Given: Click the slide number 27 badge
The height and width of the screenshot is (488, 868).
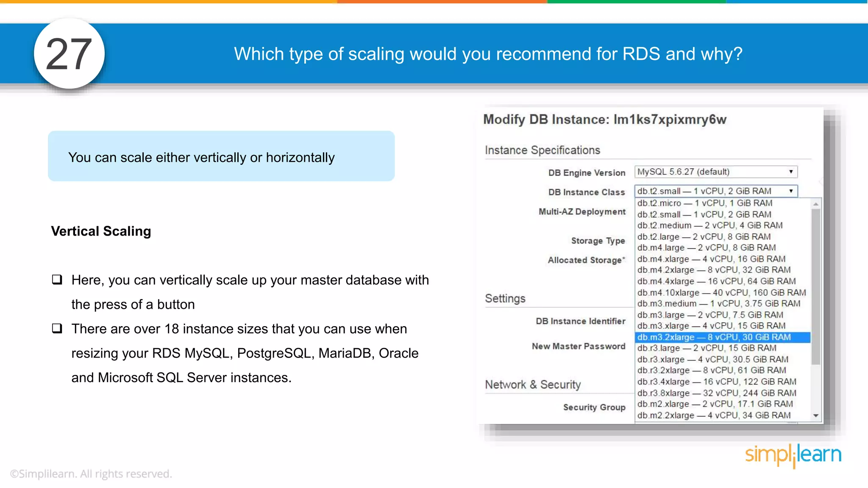Looking at the screenshot, I should tap(69, 53).
